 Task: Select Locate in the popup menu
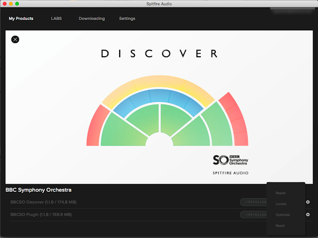click(x=281, y=204)
